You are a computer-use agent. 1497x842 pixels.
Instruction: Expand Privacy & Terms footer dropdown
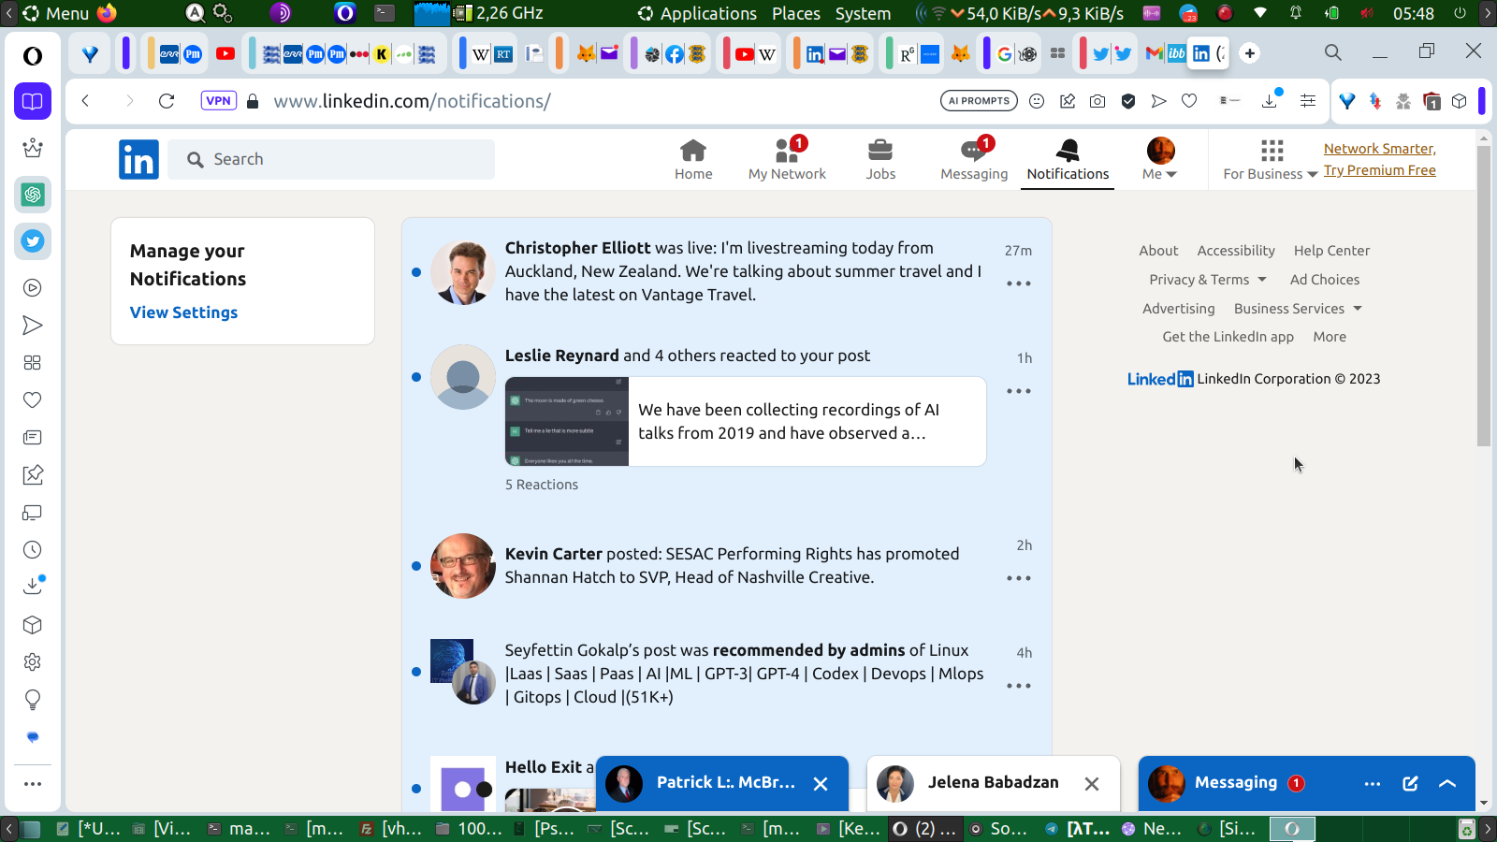[x=1208, y=280]
